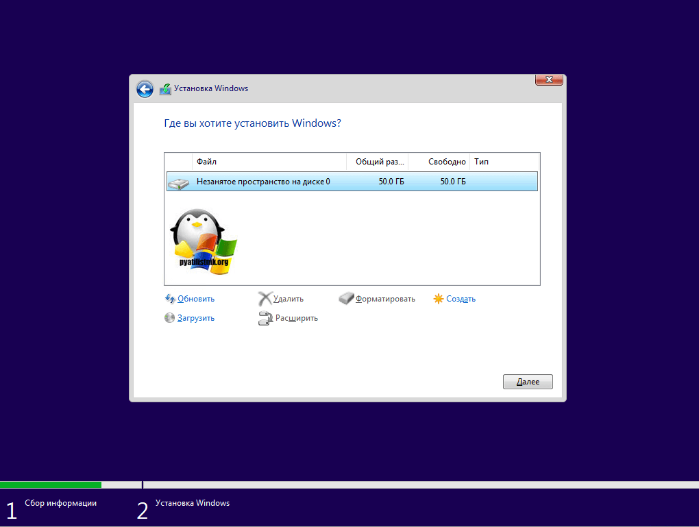
Task: Click the Сбор информации step label
Action: tap(60, 503)
